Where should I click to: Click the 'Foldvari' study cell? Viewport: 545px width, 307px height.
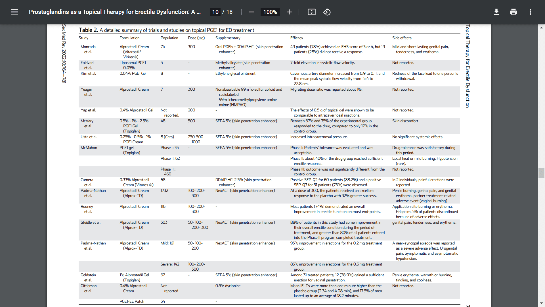click(x=87, y=65)
